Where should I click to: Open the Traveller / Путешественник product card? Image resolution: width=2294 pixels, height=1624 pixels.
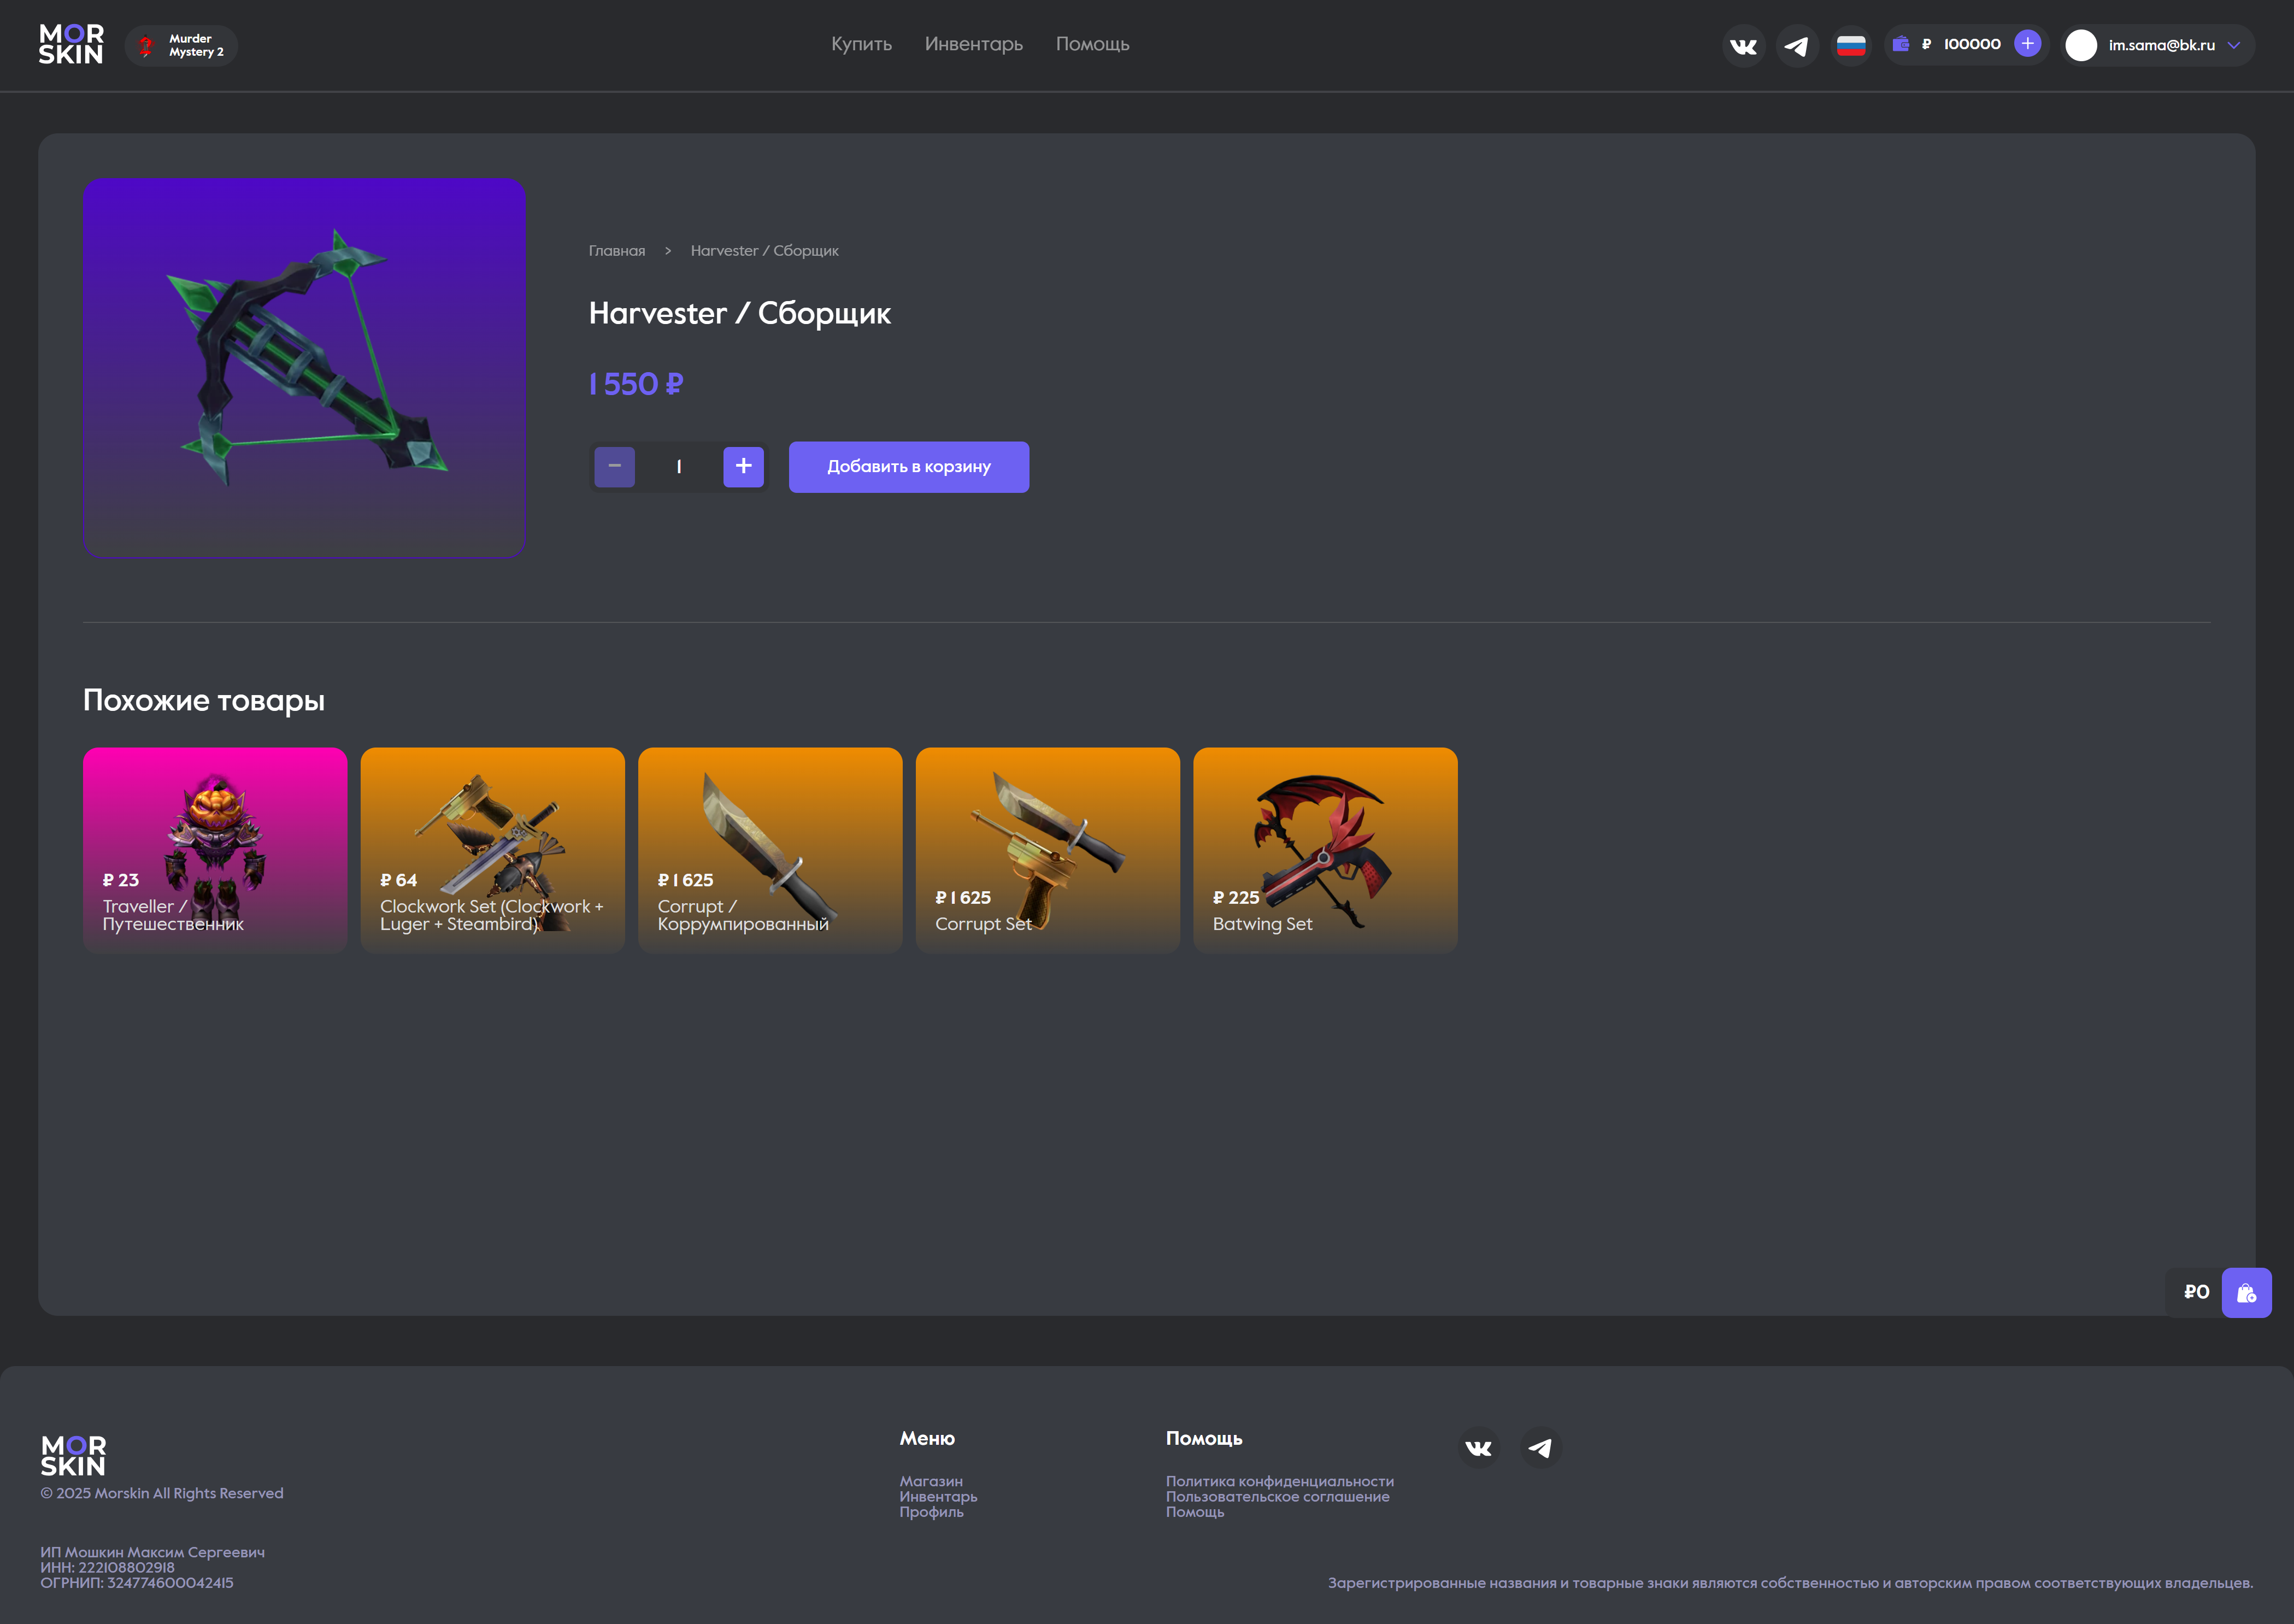215,850
